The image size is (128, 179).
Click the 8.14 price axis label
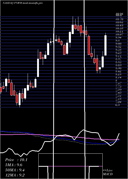pyautogui.click(x=118, y=78)
